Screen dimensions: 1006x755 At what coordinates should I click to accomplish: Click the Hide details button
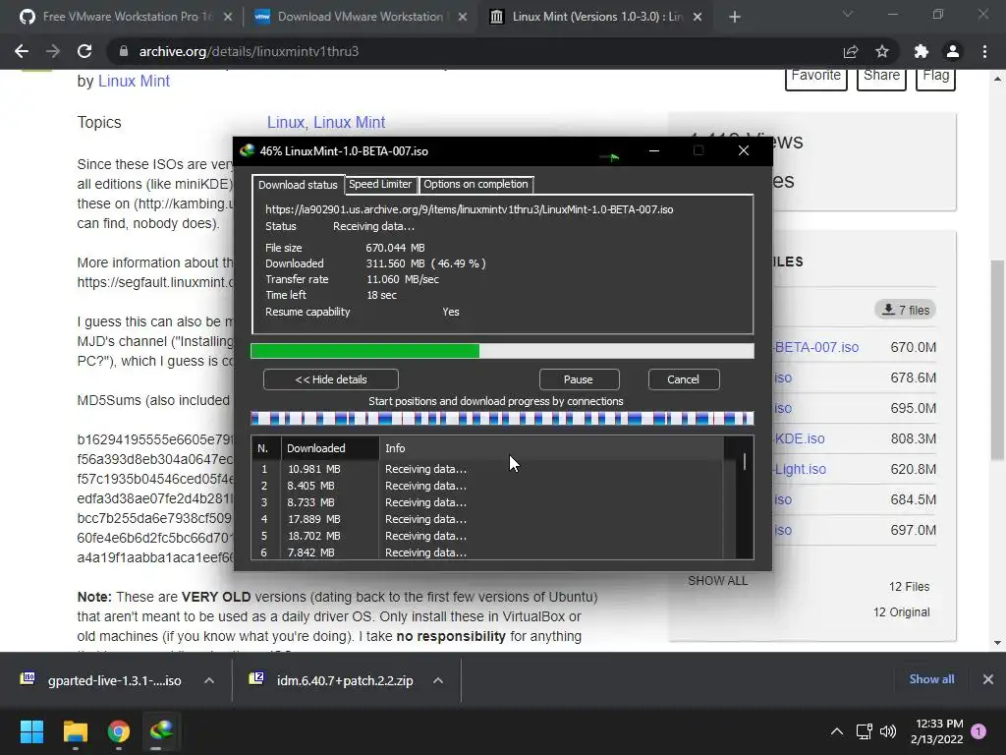coord(330,379)
